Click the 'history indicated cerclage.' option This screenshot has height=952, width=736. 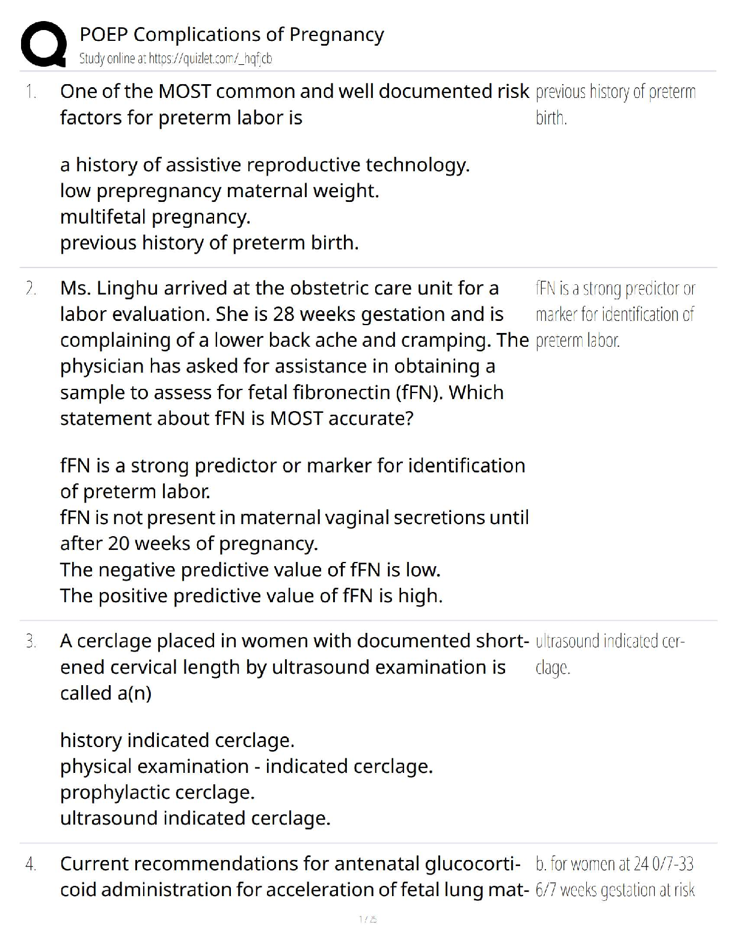coord(177,740)
